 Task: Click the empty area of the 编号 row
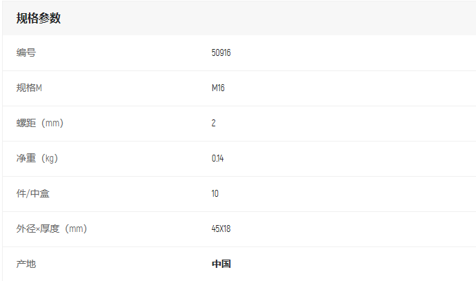(352, 53)
